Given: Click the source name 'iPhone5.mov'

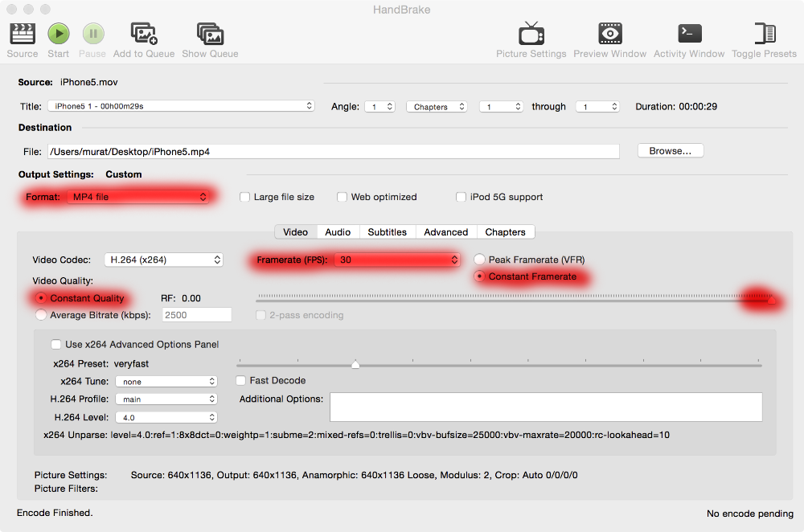Looking at the screenshot, I should (88, 82).
